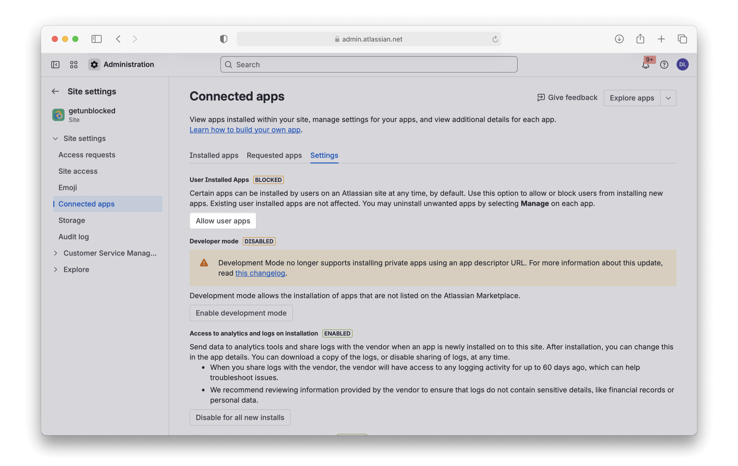Select the Settings tab
Screen dimensions: 738x466
click(324, 155)
